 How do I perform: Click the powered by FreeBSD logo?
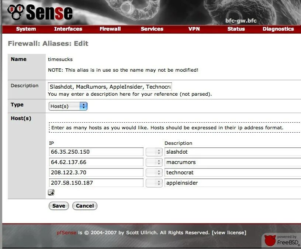(x=280, y=239)
